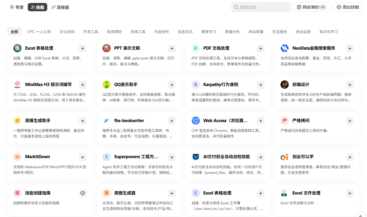The height and width of the screenshot is (217, 367).
Task: Filter by 办公协同 category
Action: 67,32
